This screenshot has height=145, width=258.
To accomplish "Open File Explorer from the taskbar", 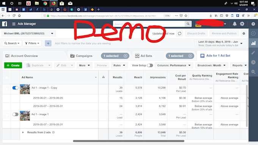I will [37, 3].
